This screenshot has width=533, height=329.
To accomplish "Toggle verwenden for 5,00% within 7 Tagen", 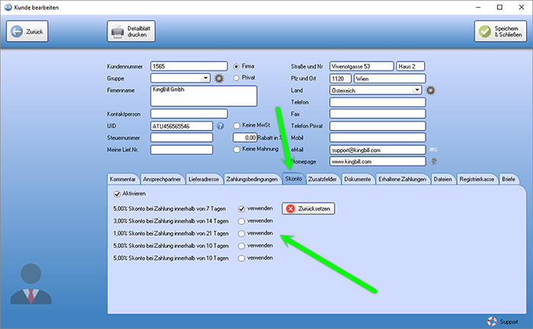I will (x=241, y=209).
